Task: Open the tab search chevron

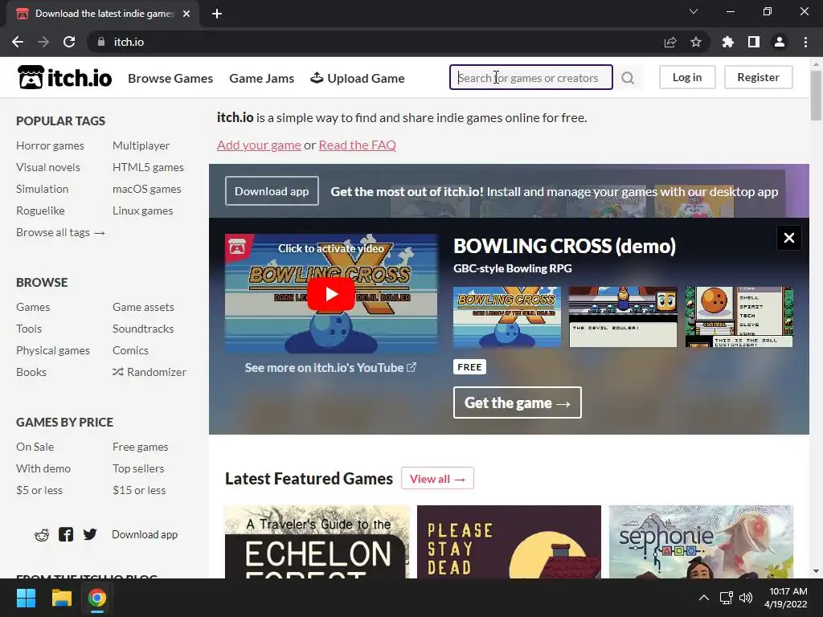Action: tap(694, 11)
